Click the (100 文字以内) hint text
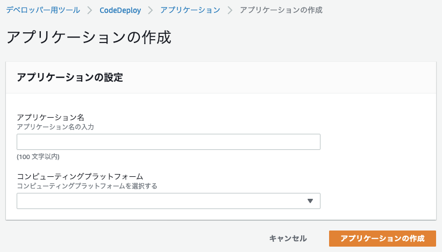 (38, 157)
